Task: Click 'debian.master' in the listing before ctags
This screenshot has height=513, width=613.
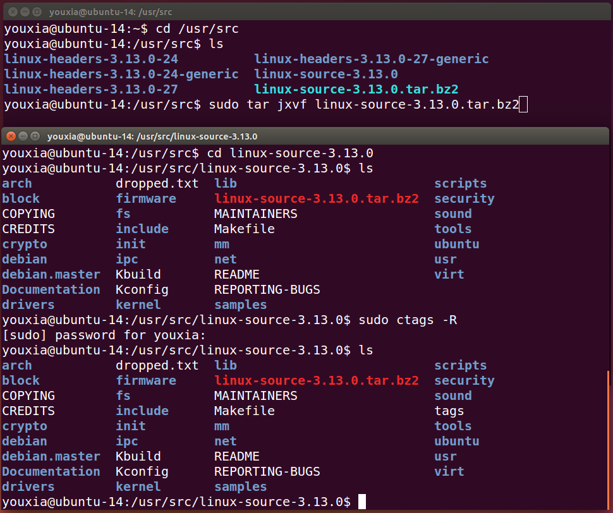Action: (51, 275)
